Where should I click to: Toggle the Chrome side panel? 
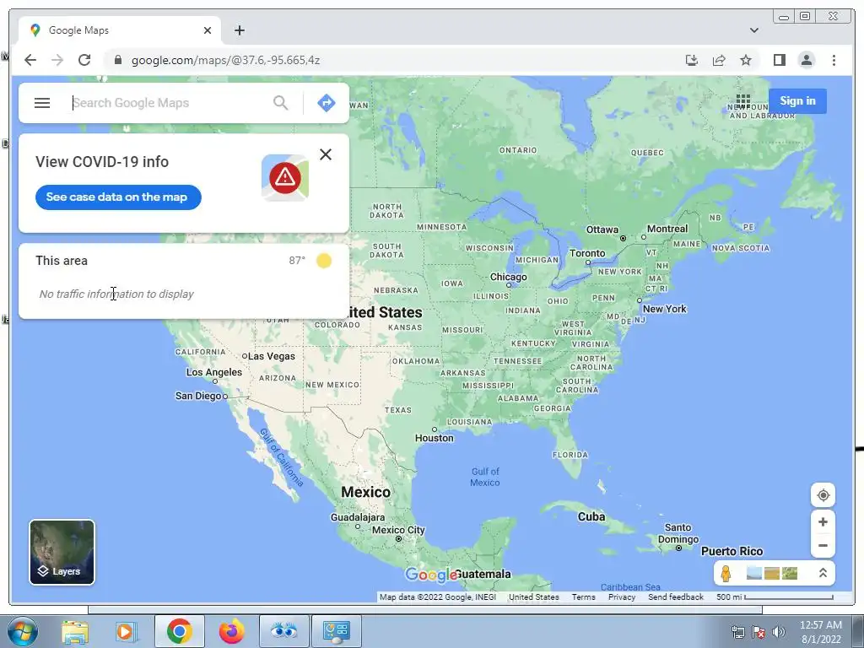pos(779,60)
